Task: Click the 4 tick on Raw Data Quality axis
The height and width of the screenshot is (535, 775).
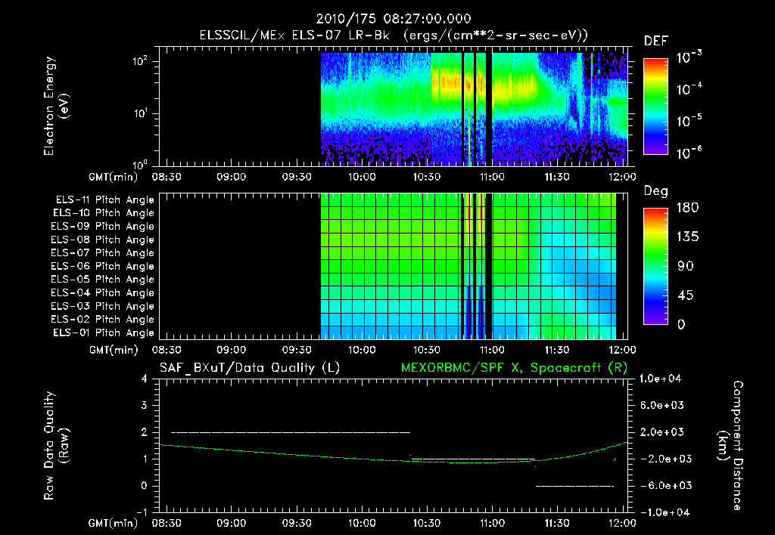Action: tap(145, 379)
